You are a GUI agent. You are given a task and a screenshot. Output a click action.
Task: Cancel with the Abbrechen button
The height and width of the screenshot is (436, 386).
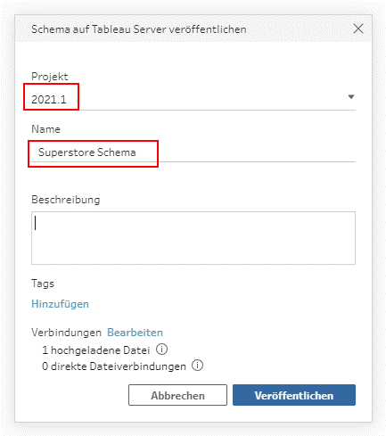[177, 395]
